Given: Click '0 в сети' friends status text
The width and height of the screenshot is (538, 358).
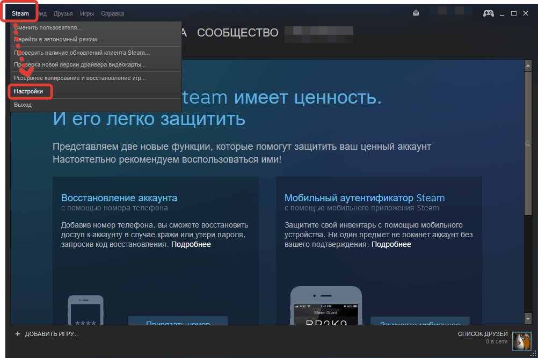Looking at the screenshot, I should coord(497,341).
